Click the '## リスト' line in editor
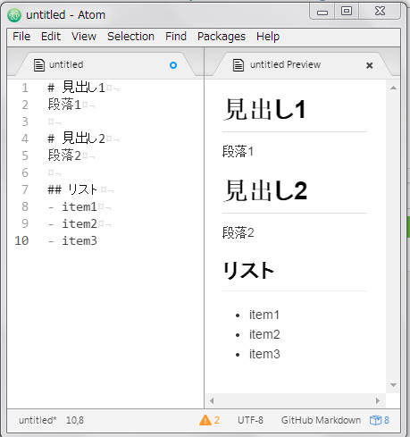This screenshot has height=437, width=410. coord(72,189)
